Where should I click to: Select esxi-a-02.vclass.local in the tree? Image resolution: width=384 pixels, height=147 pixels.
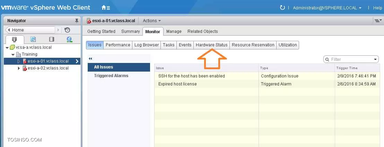pos(48,68)
